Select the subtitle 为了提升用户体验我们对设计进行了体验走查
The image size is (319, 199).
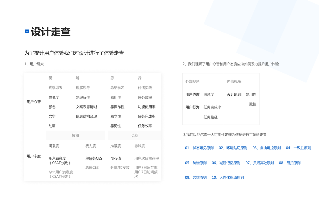(74, 53)
